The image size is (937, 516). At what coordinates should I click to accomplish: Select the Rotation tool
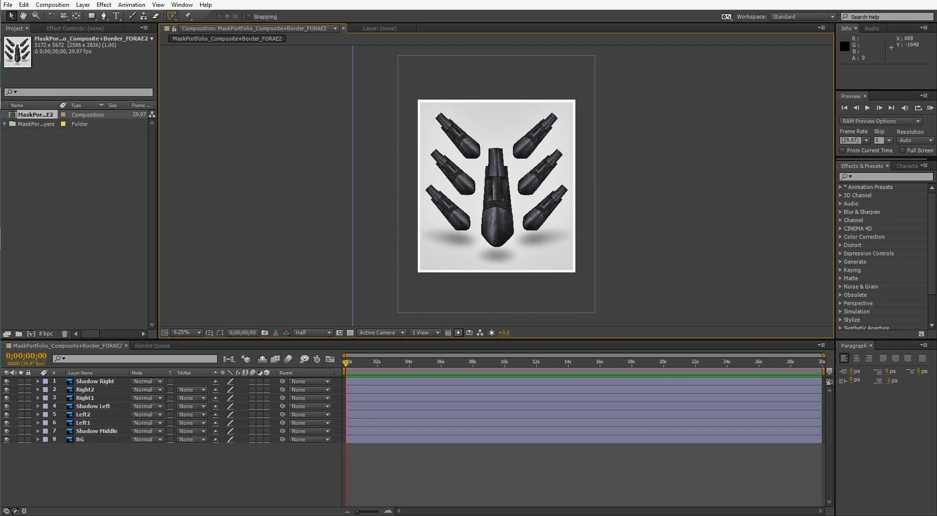tap(51, 16)
